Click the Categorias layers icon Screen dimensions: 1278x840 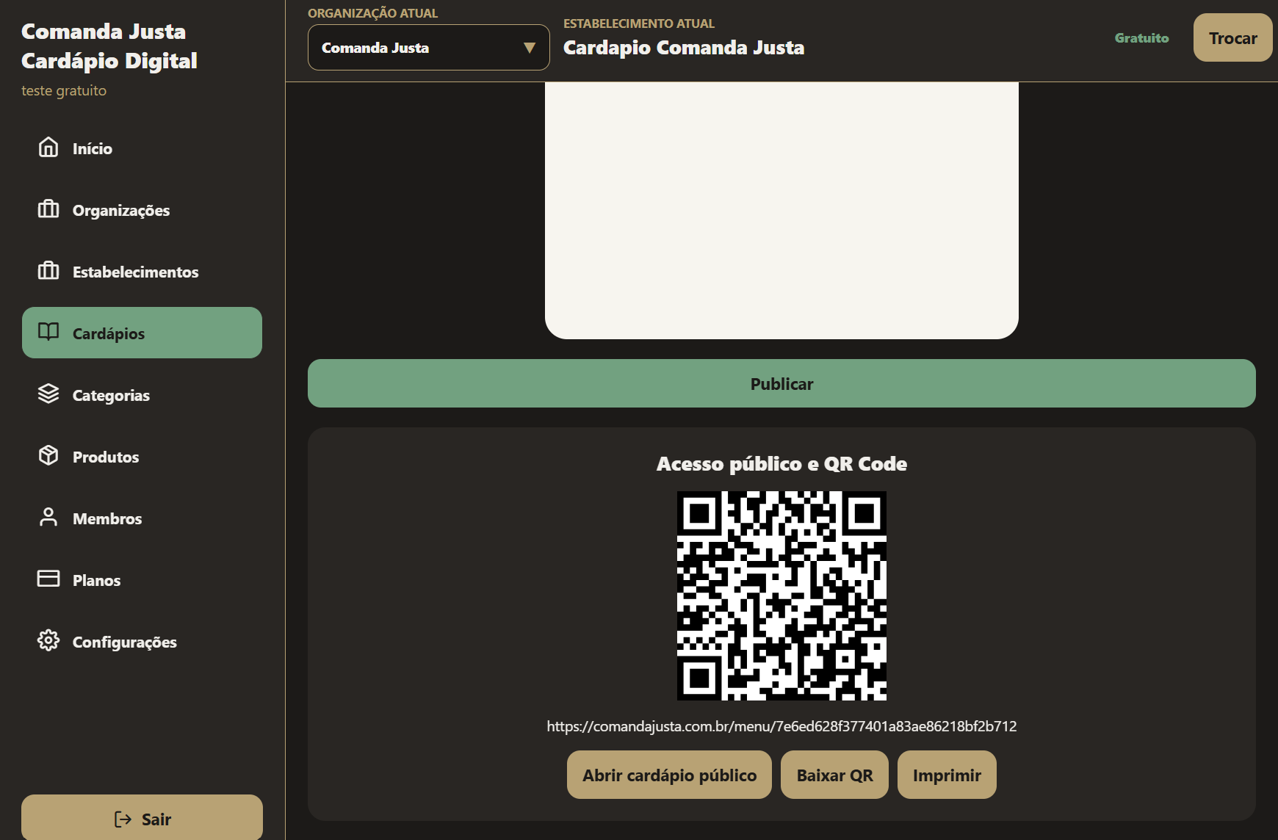click(x=48, y=394)
